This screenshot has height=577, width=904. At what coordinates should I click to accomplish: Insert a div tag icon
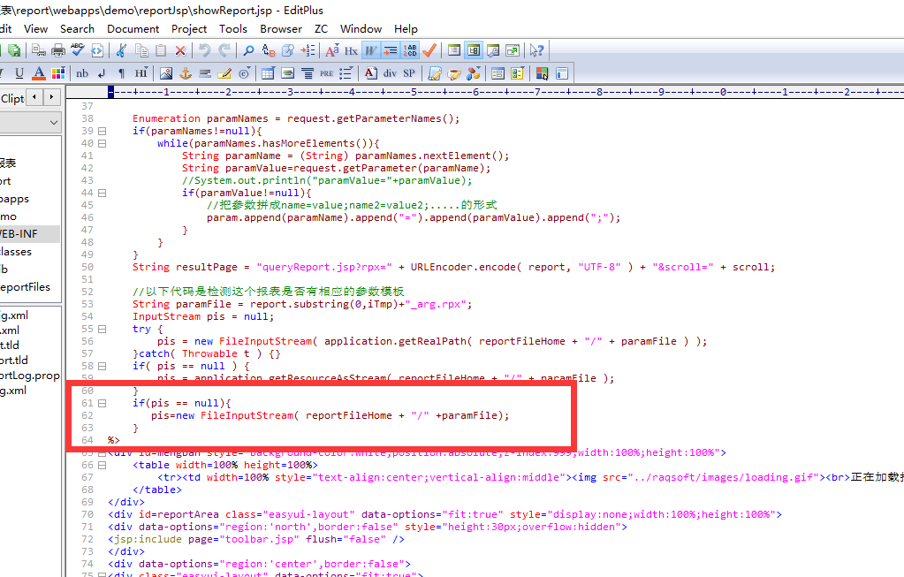390,73
